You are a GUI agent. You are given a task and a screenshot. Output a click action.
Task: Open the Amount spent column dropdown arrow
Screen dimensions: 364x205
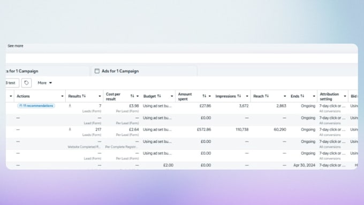pos(210,96)
